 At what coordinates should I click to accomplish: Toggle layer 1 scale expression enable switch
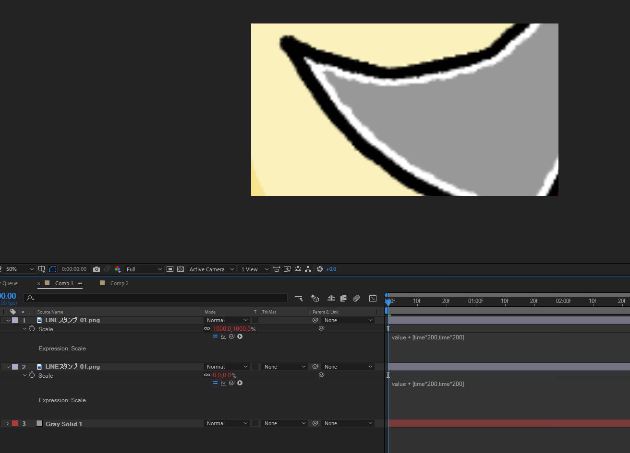point(215,337)
